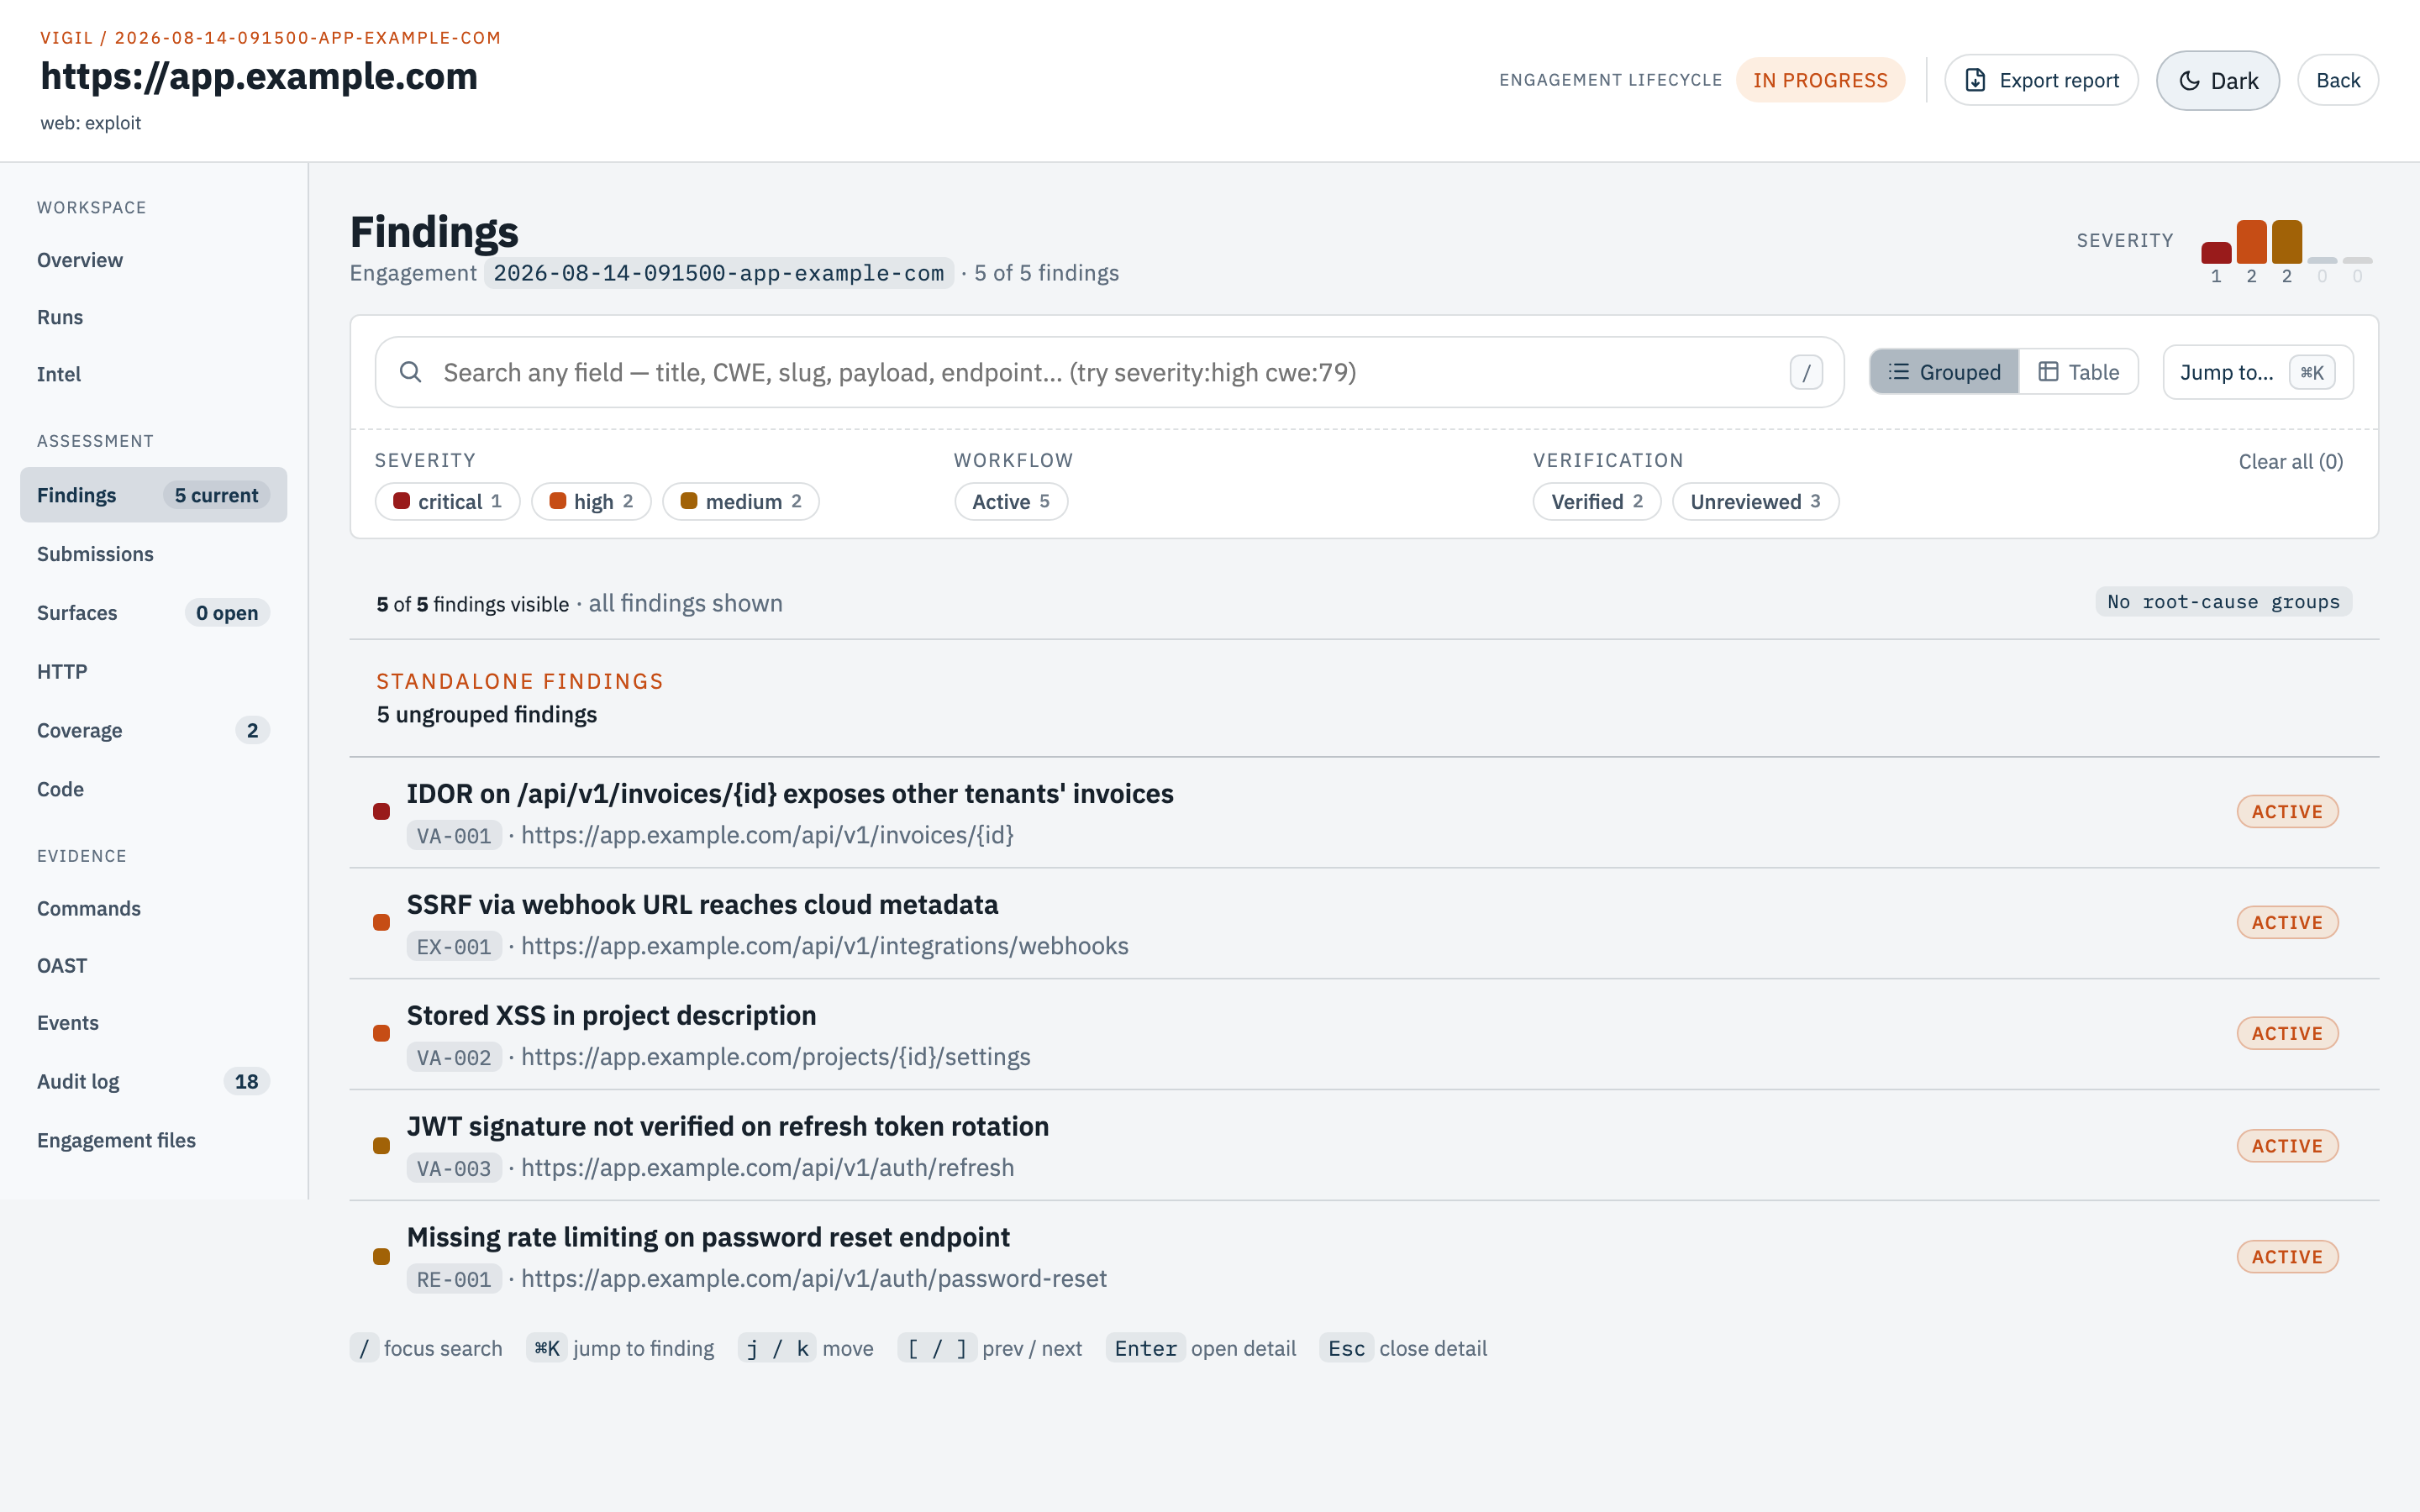The height and width of the screenshot is (1512, 2420).
Task: Click ACTIVE badge on JWT signature finding
Action: click(2287, 1145)
